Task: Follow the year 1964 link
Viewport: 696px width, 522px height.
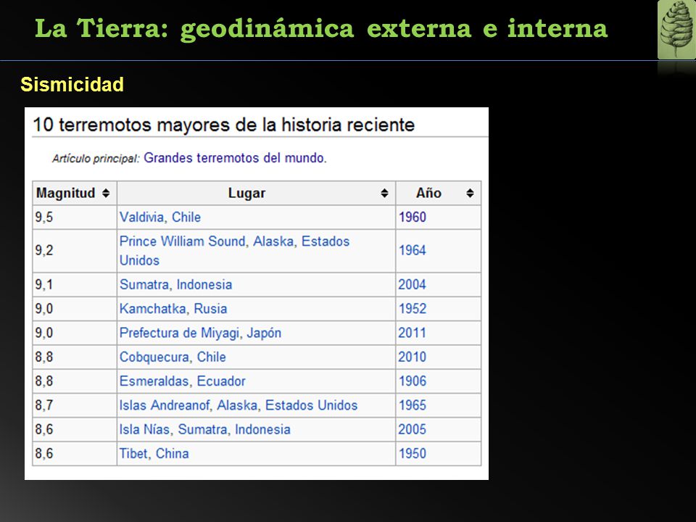Action: 413,250
